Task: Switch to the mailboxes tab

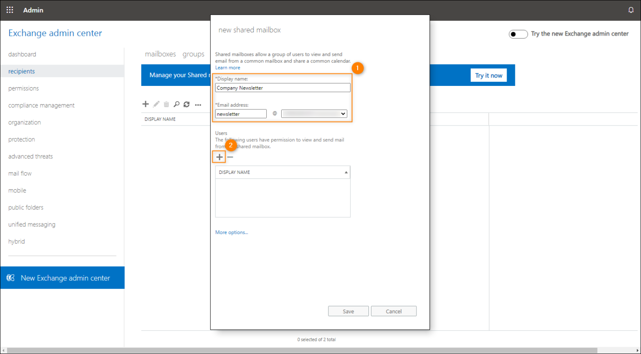Action: point(161,54)
